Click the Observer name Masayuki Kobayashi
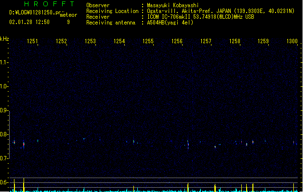Image resolution: width=303 pixels, height=192 pixels. 173,5
